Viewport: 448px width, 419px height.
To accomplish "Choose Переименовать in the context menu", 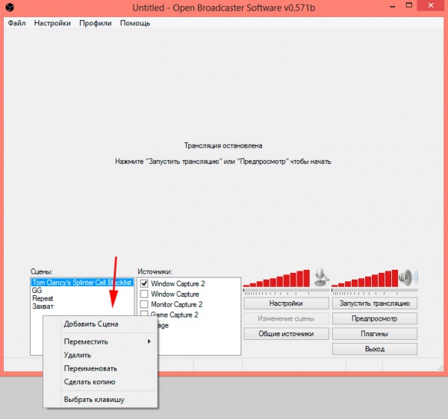I will point(90,368).
